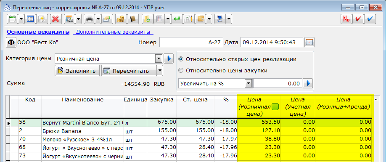Click the scroll up arrow of the table
386x162 pixels.
375,99
